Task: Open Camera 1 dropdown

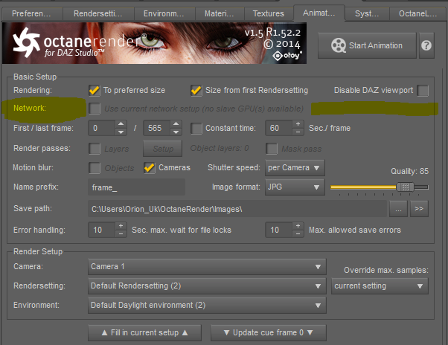Action: (x=207, y=267)
